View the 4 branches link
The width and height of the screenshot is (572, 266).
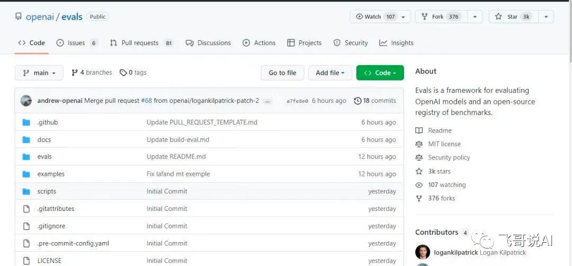[x=92, y=73]
